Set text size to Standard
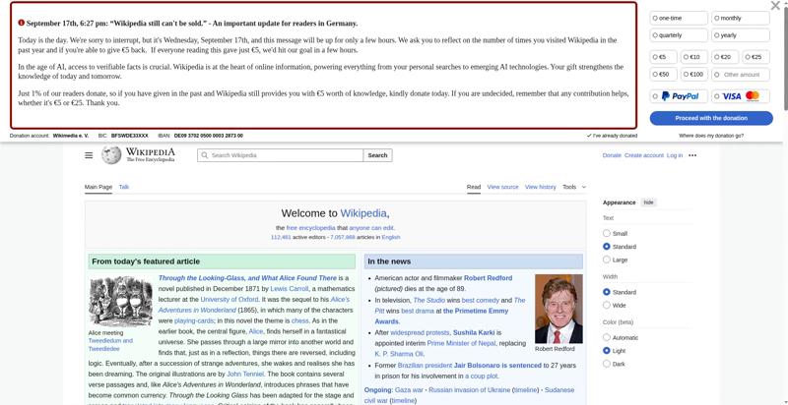 click(607, 247)
